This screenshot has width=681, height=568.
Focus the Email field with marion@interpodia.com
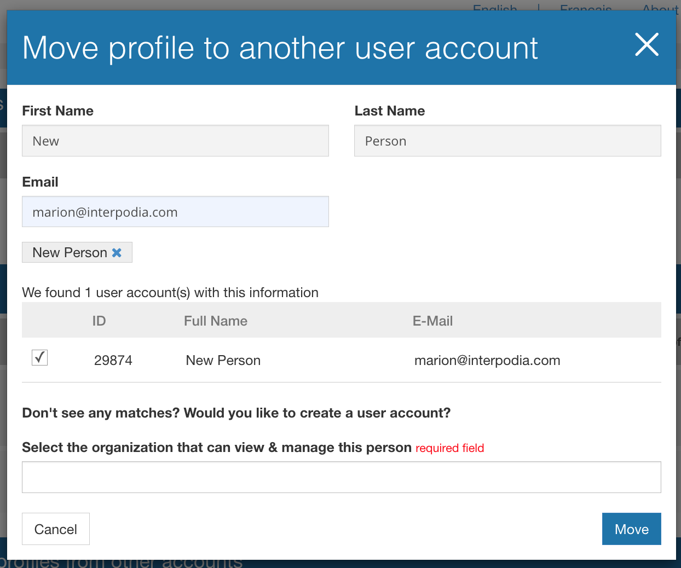point(175,212)
